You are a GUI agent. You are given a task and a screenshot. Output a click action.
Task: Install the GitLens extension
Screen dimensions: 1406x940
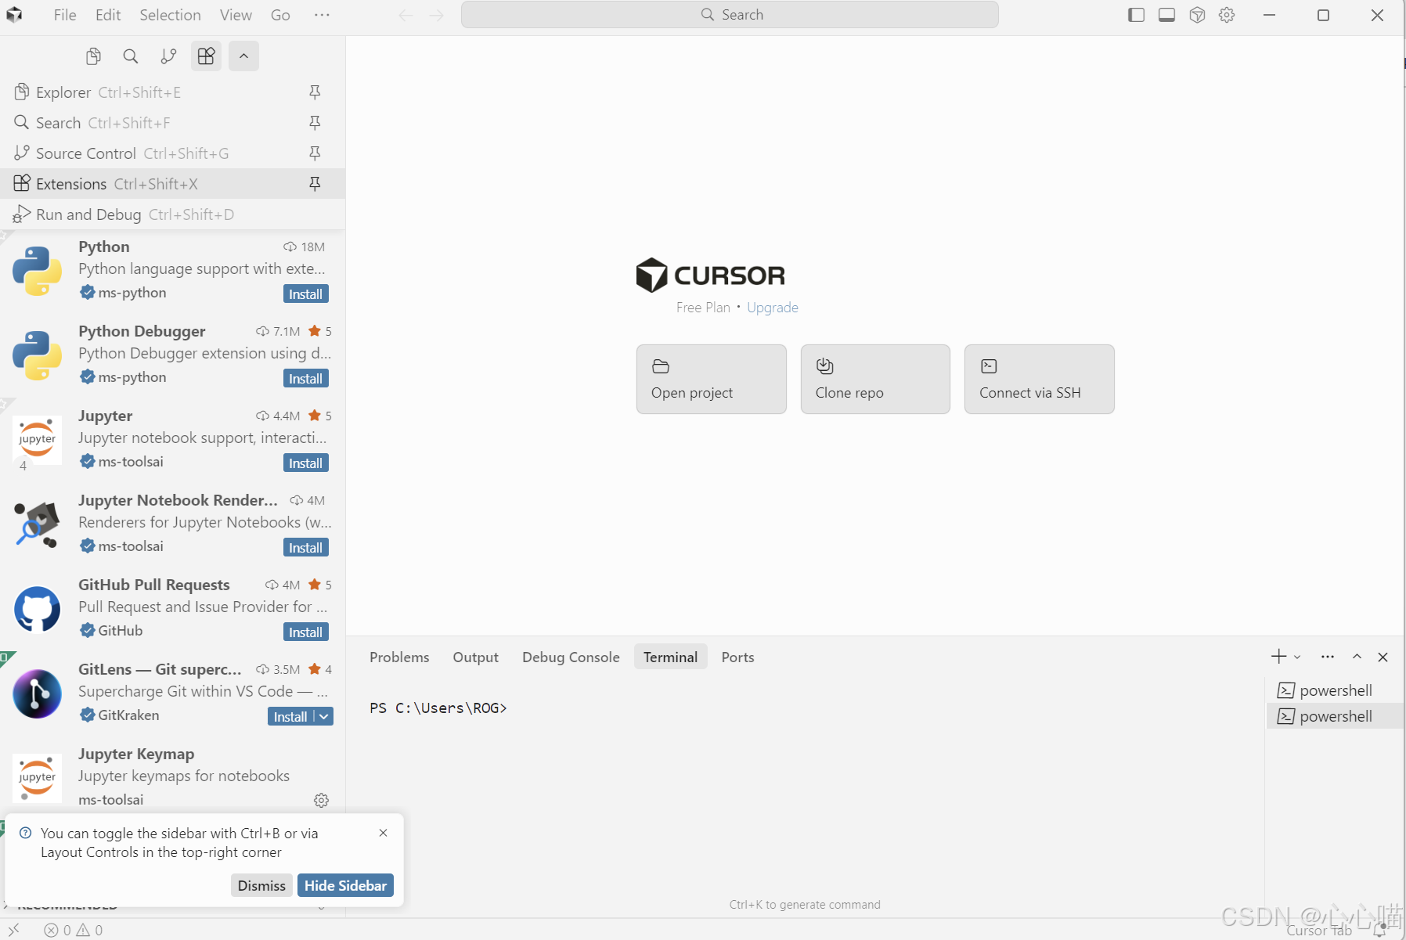click(x=290, y=717)
